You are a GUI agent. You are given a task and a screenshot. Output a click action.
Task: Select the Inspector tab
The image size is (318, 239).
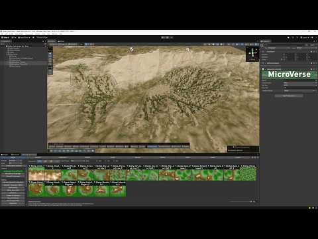click(x=266, y=41)
